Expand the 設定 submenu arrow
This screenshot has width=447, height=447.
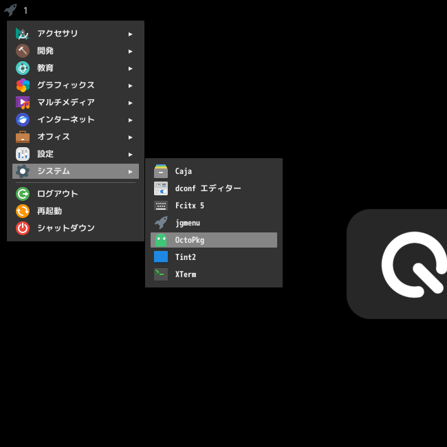[x=130, y=155]
